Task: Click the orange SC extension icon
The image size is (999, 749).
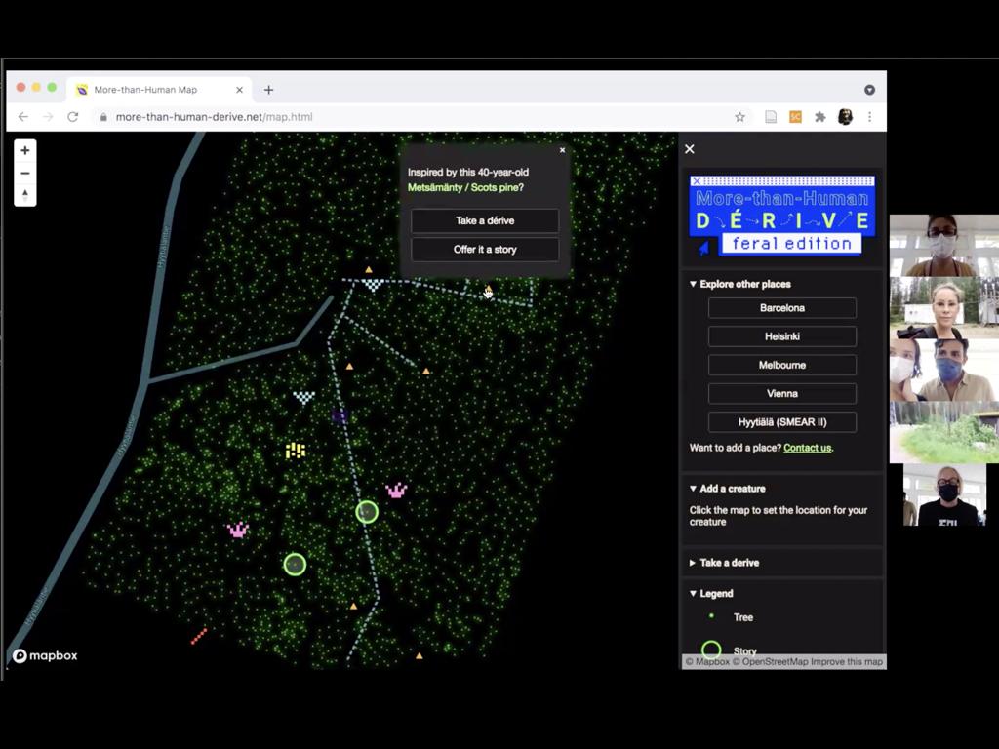Action: pyautogui.click(x=795, y=117)
